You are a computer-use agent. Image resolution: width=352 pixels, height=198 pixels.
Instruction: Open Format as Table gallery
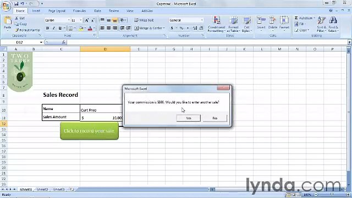233,24
